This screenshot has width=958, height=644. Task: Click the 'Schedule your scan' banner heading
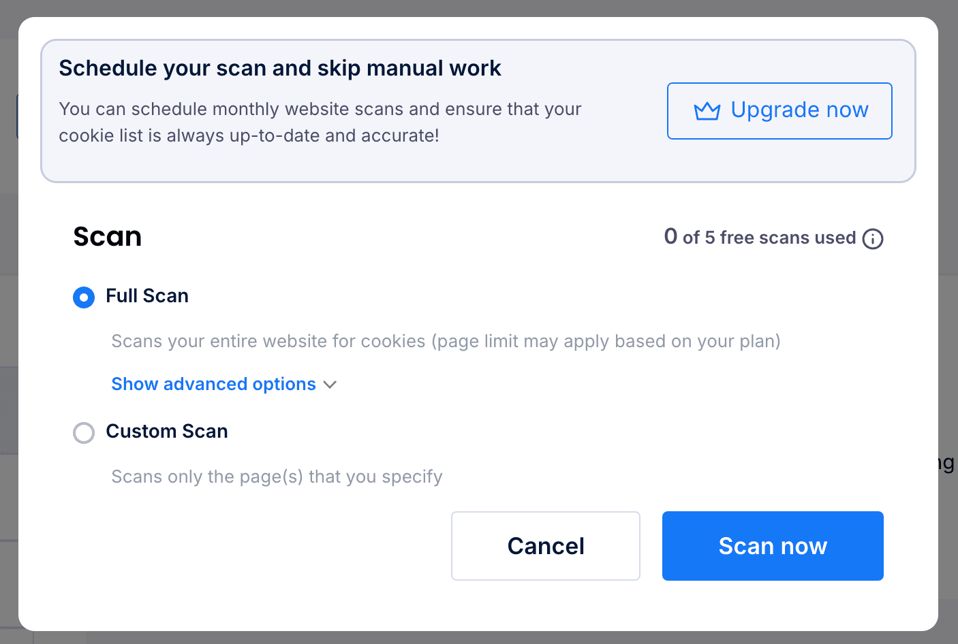(x=280, y=68)
